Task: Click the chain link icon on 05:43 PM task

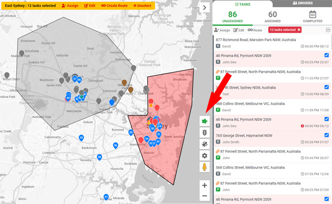Action: click(217, 151)
